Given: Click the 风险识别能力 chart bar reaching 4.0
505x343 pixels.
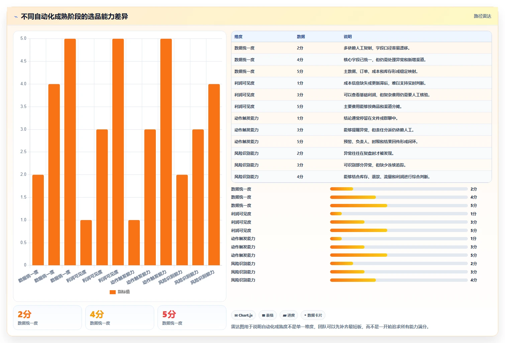Looking at the screenshot, I should click(214, 175).
